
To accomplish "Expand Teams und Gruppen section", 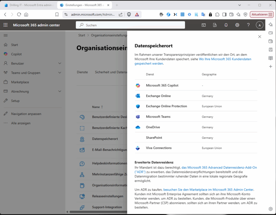I will coord(60,73).
